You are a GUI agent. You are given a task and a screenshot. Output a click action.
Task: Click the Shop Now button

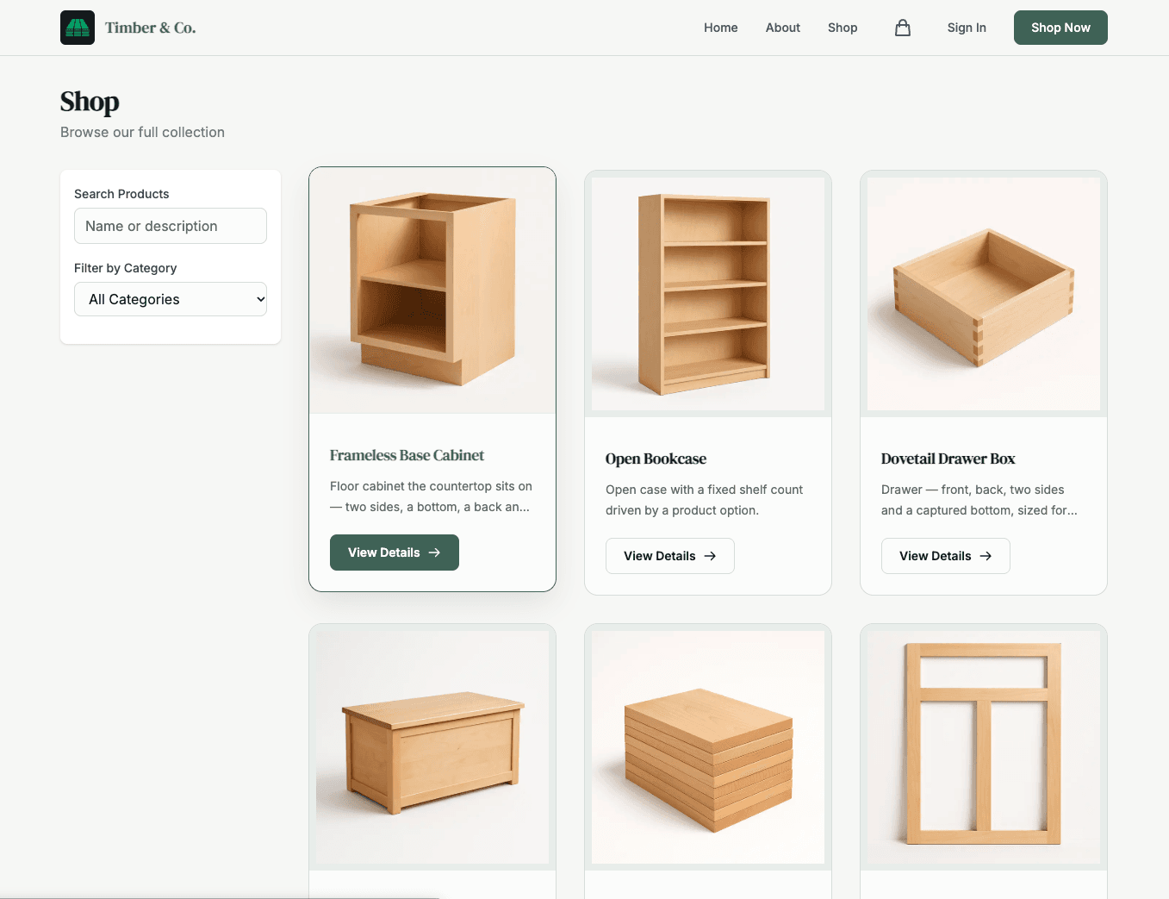click(1060, 28)
